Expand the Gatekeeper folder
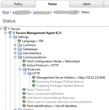109x110 pixels. pyautogui.click(x=15, y=49)
